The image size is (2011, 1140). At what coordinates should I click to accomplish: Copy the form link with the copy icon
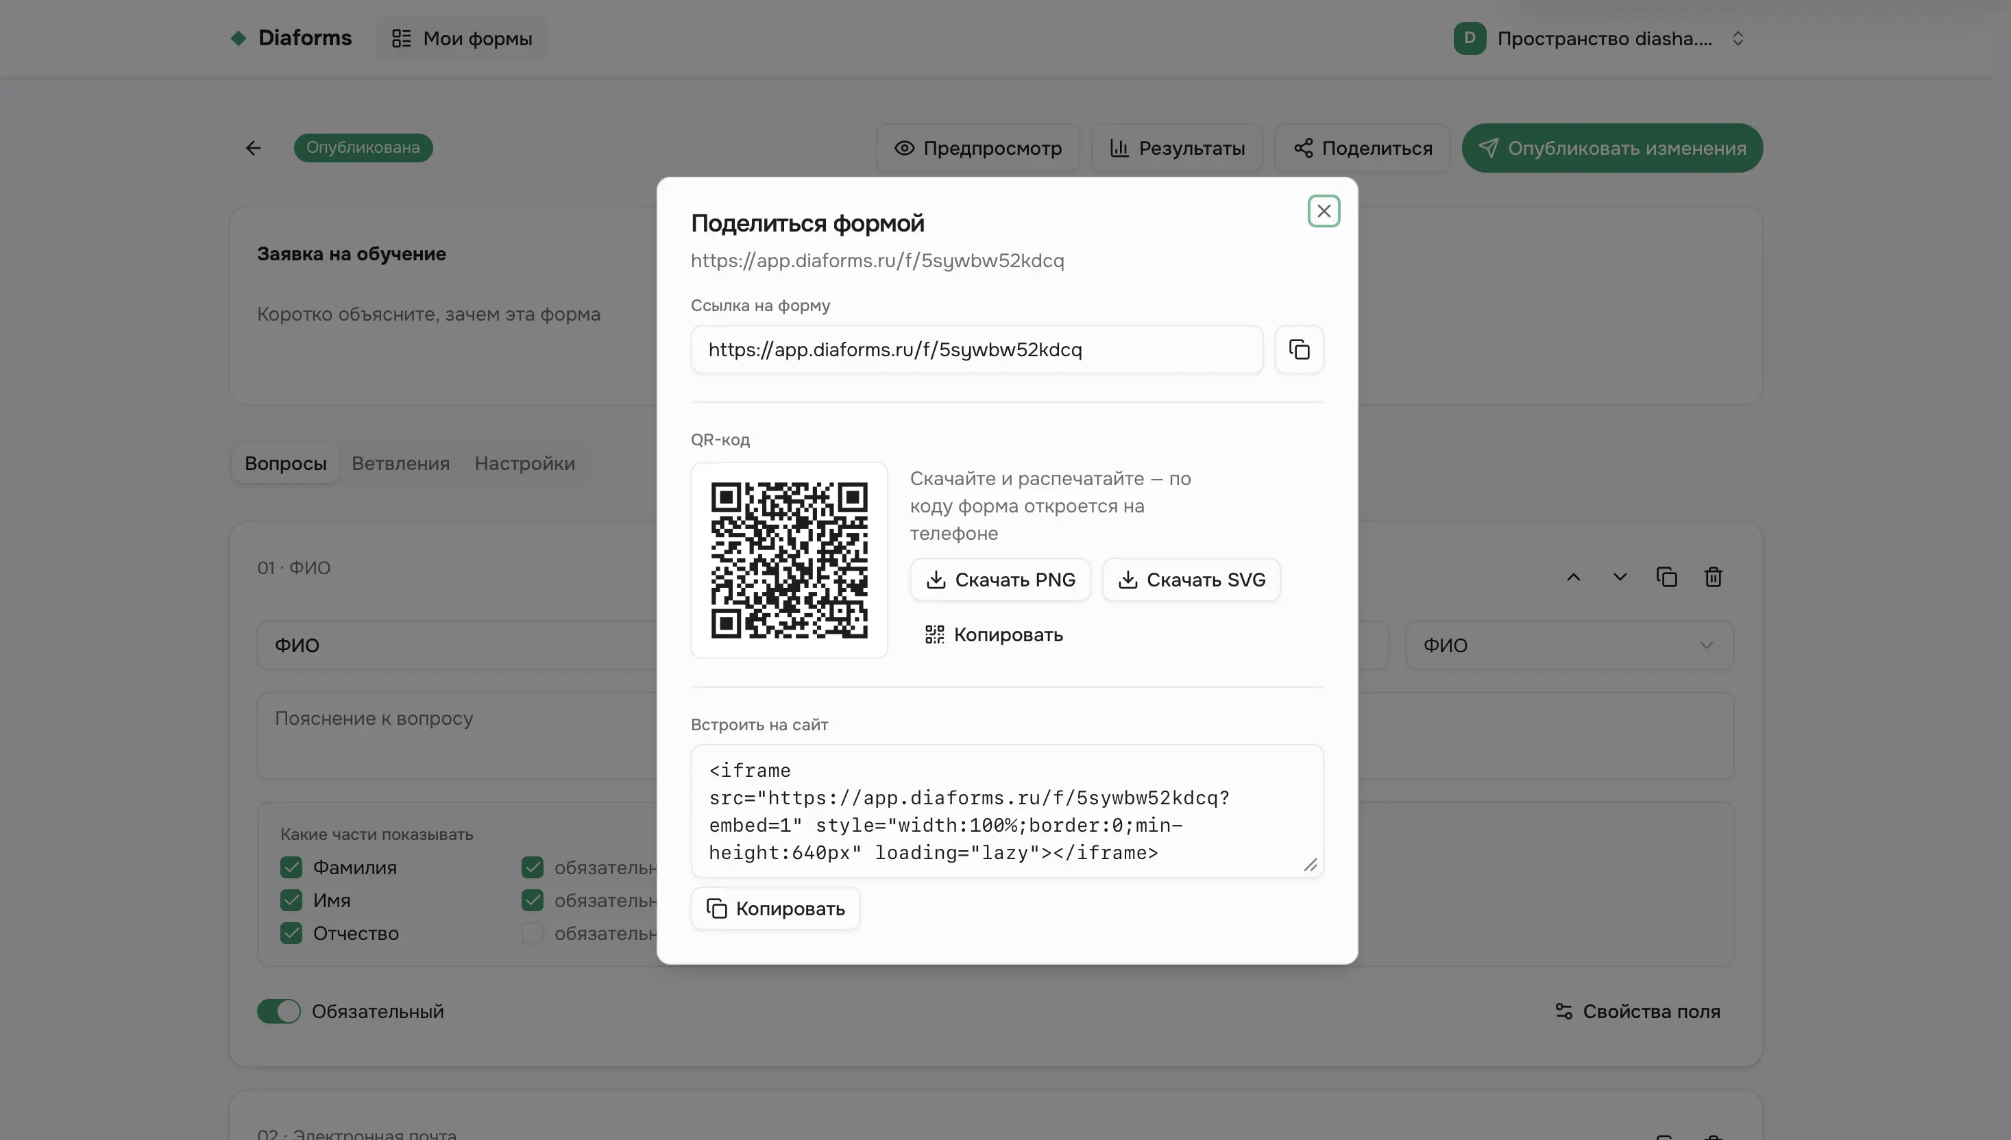(x=1299, y=349)
